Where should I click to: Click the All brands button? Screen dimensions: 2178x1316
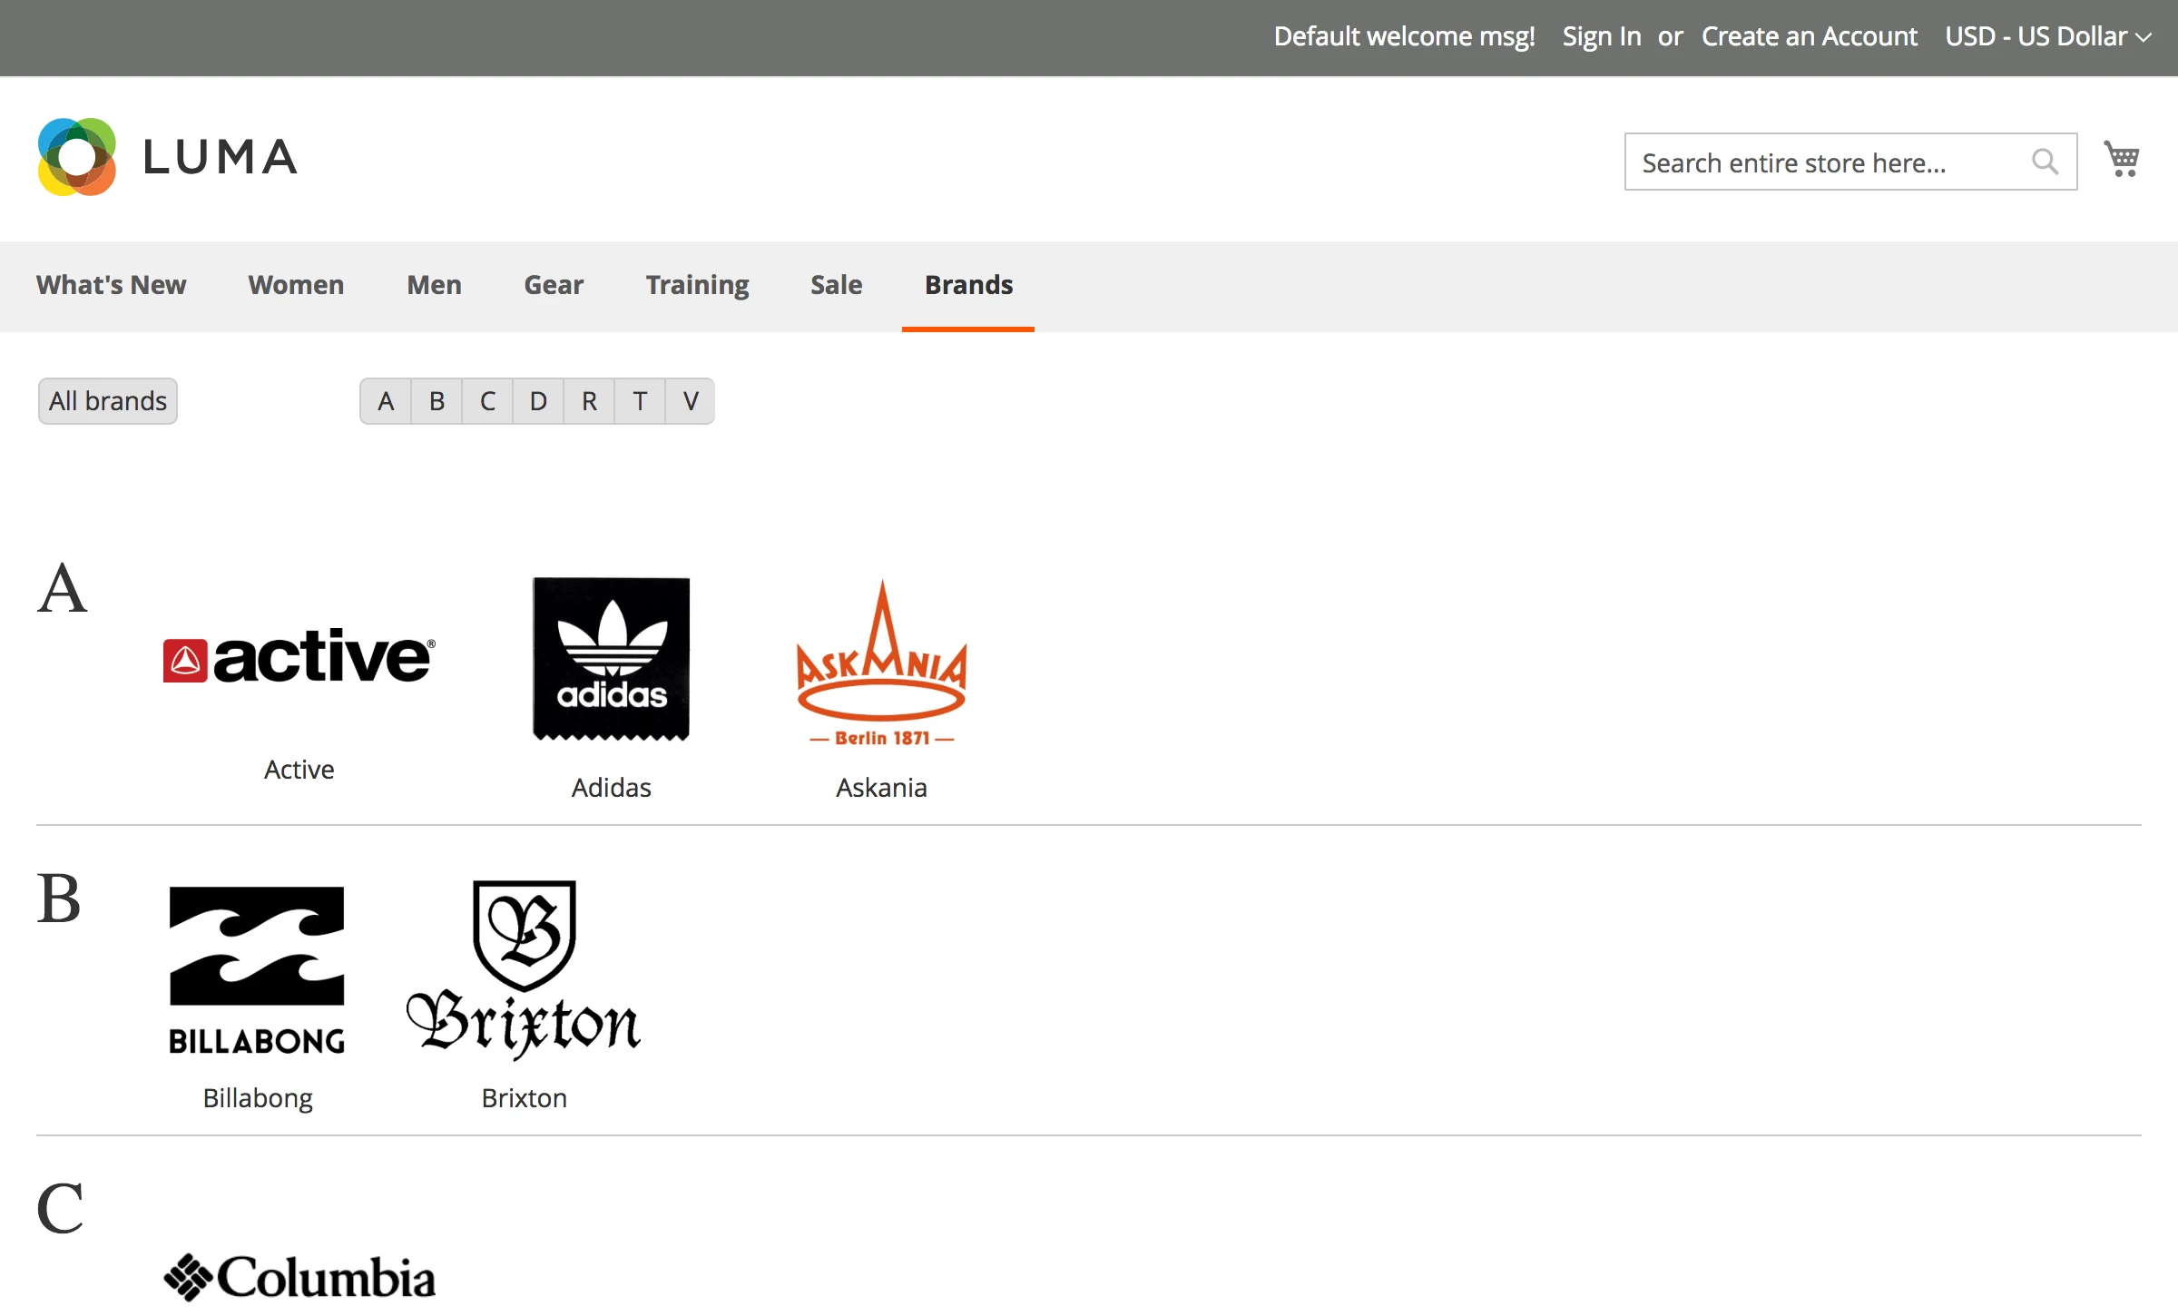point(107,400)
